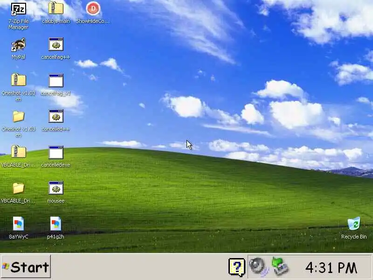Click the green network tray icon
This screenshot has width=373, height=280.
click(x=280, y=266)
